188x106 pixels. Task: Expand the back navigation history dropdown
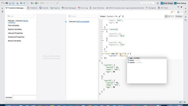point(43,3)
